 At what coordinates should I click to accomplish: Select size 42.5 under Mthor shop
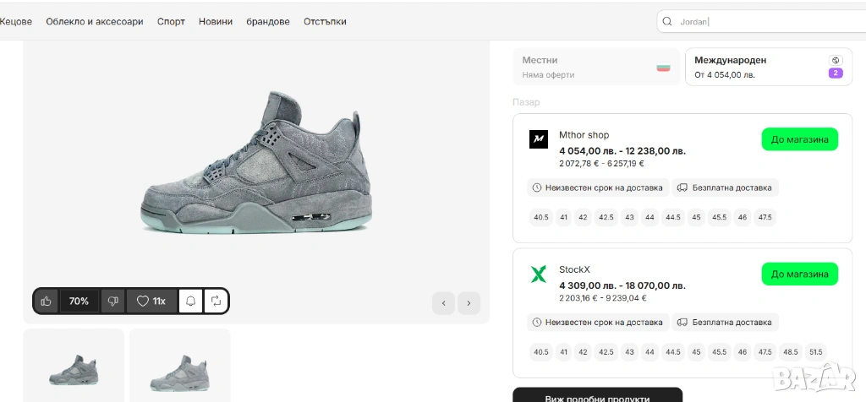606,218
